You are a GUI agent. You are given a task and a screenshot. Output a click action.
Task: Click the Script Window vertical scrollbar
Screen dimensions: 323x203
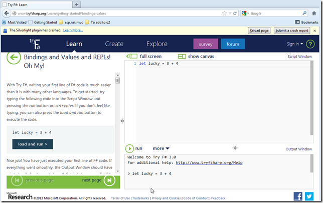point(311,98)
